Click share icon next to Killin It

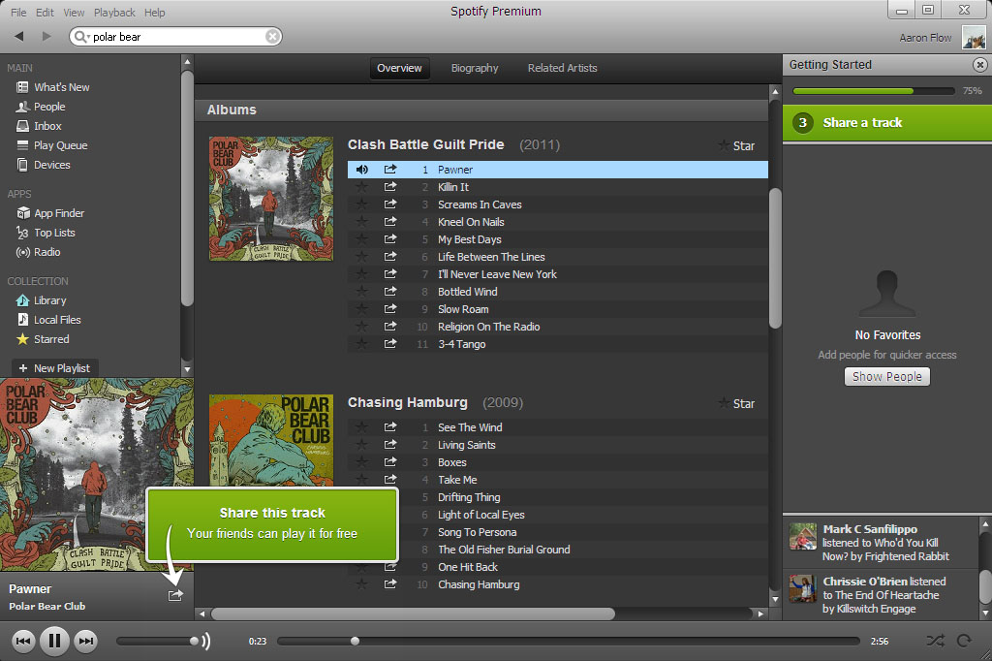coord(390,187)
